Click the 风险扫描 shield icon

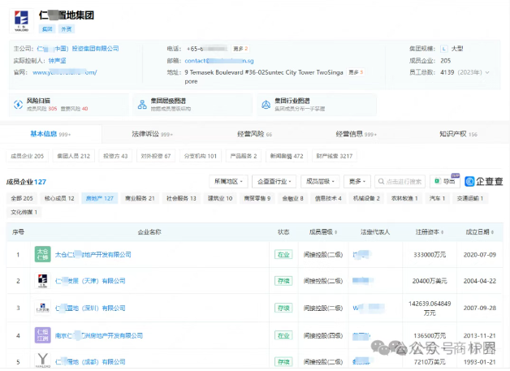click(19, 104)
